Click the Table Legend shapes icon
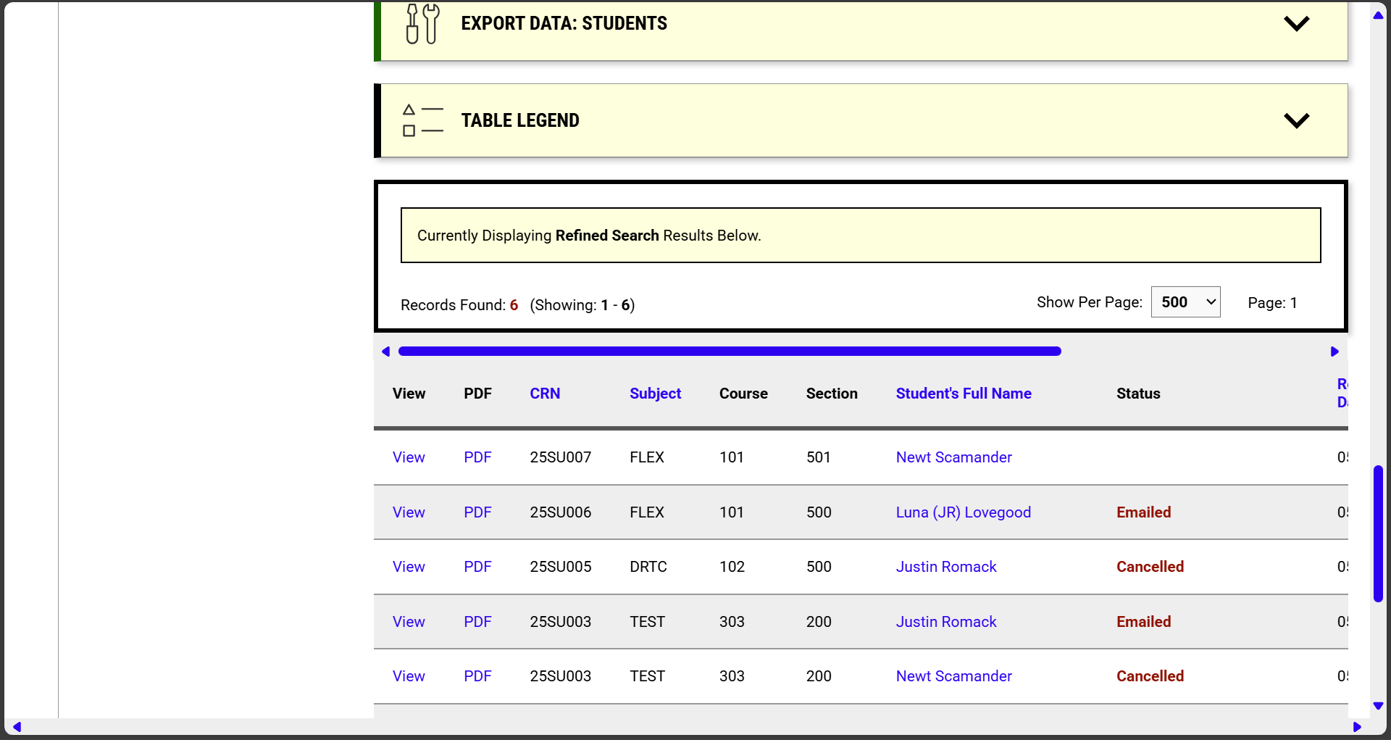The height and width of the screenshot is (740, 1391). click(423, 120)
